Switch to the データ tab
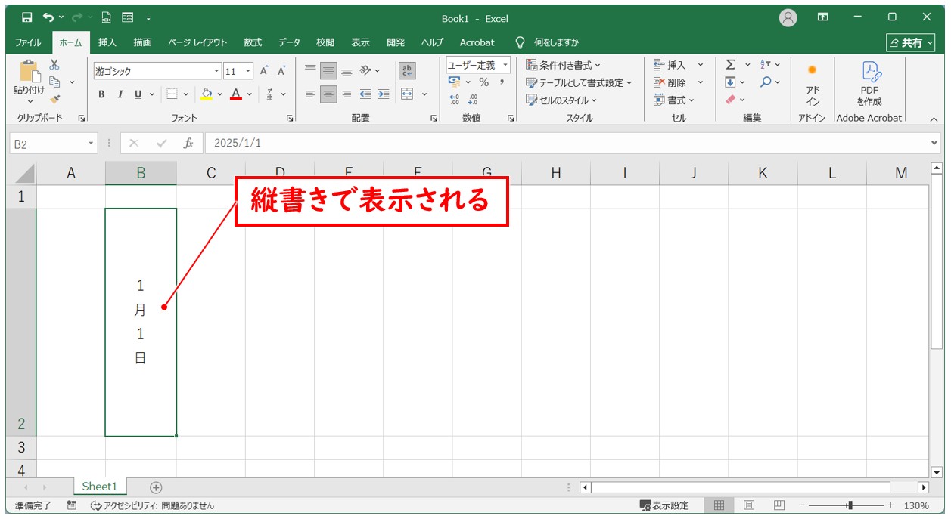Viewport: 951px width, 519px height. click(x=289, y=42)
